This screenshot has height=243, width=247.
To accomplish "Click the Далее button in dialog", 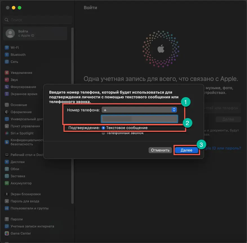I will 186,150.
